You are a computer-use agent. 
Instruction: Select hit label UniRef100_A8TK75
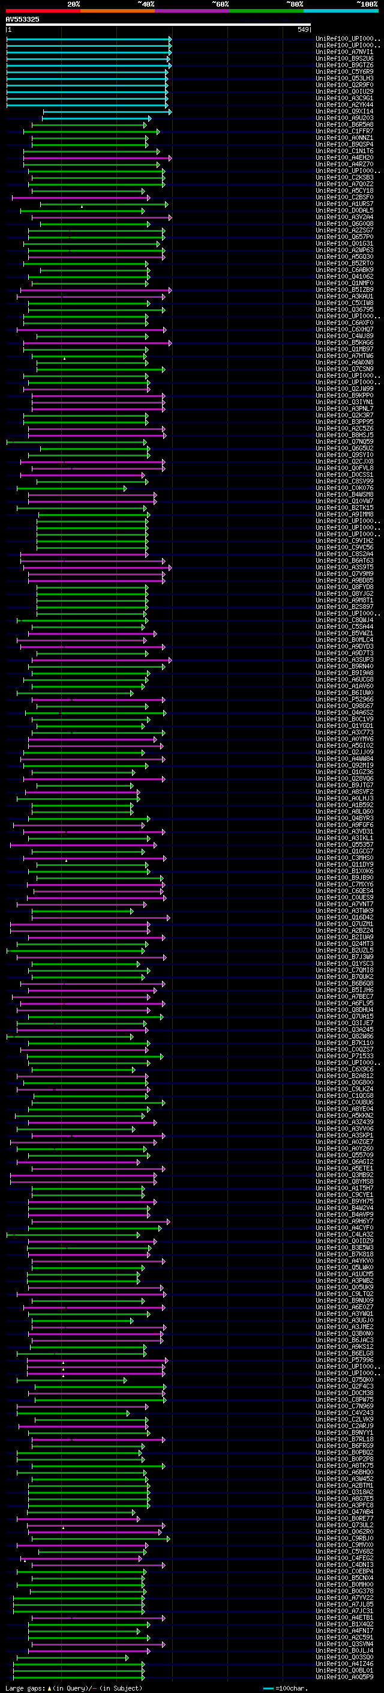click(x=344, y=1465)
